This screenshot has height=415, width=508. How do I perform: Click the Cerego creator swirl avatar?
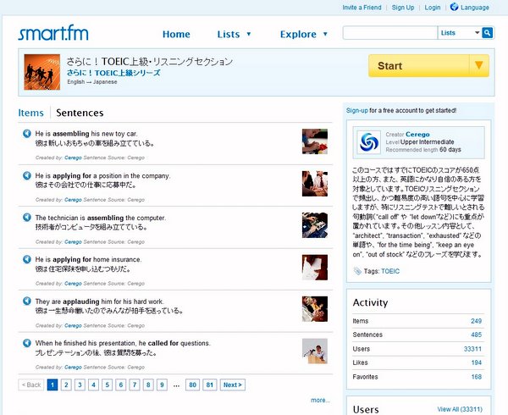coord(369,142)
